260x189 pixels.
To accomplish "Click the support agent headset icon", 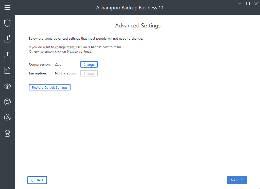I will [x=7, y=133].
